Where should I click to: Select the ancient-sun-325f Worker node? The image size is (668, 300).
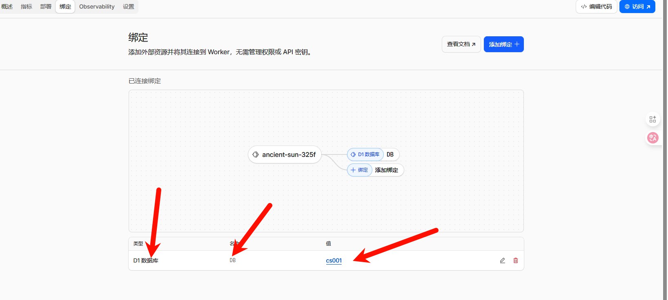tap(285, 154)
